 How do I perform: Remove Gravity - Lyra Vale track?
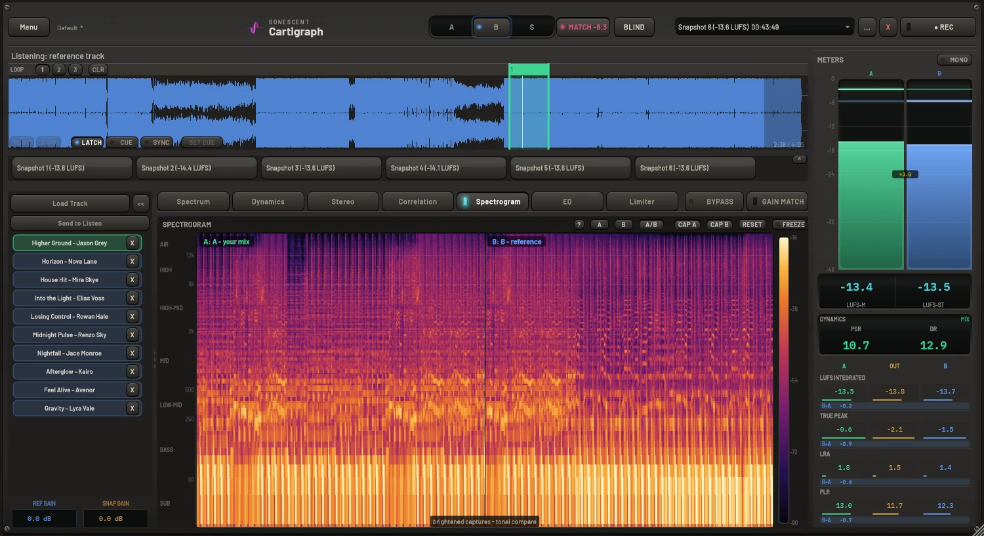tap(132, 408)
